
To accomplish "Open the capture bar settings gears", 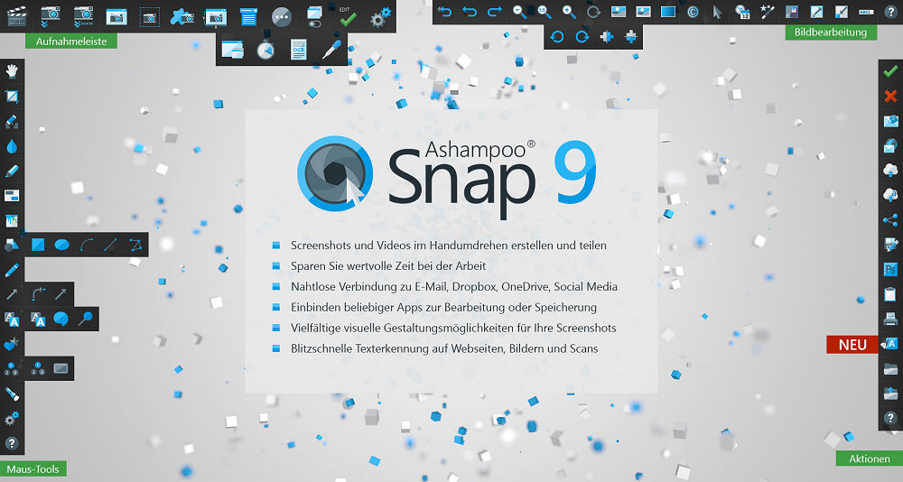I will click(381, 16).
